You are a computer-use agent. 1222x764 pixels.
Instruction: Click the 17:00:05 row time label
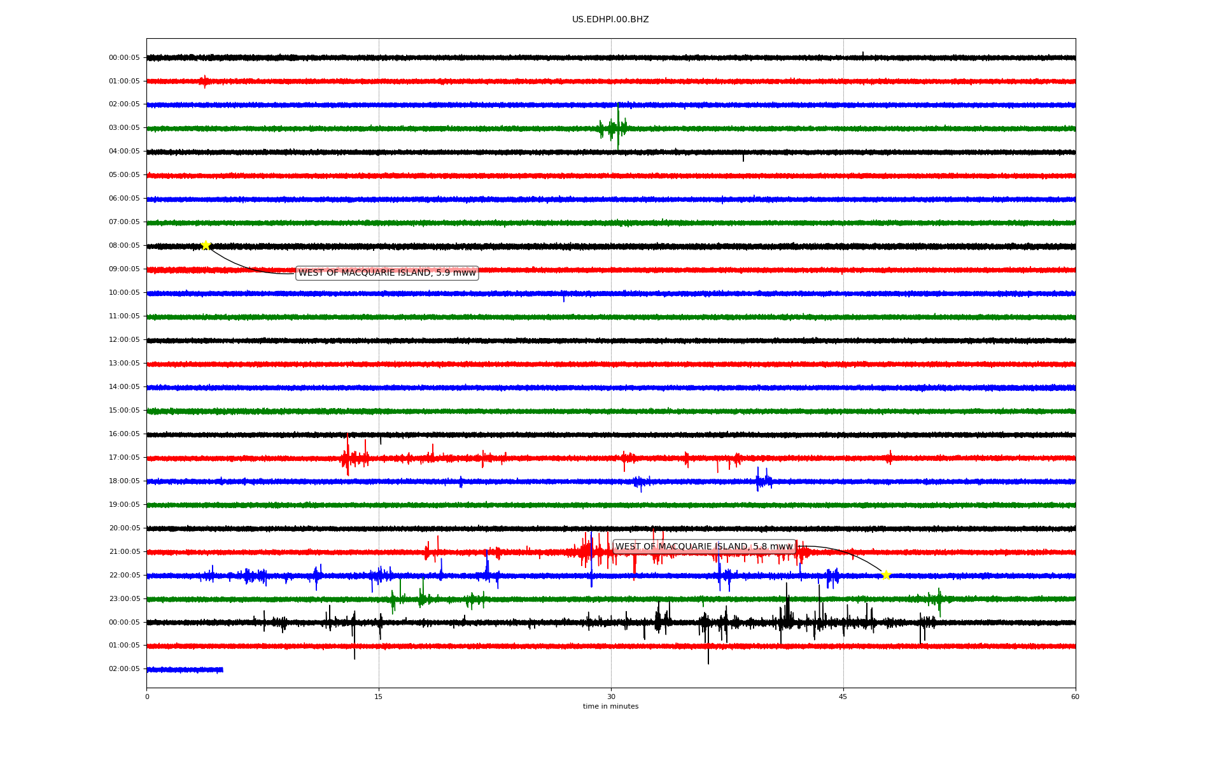(x=124, y=457)
